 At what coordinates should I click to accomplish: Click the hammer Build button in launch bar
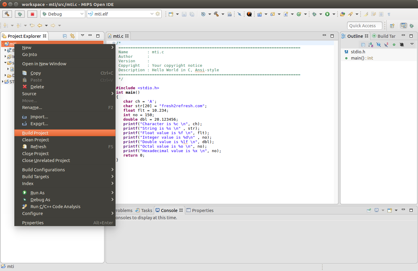pyautogui.click(x=7, y=14)
